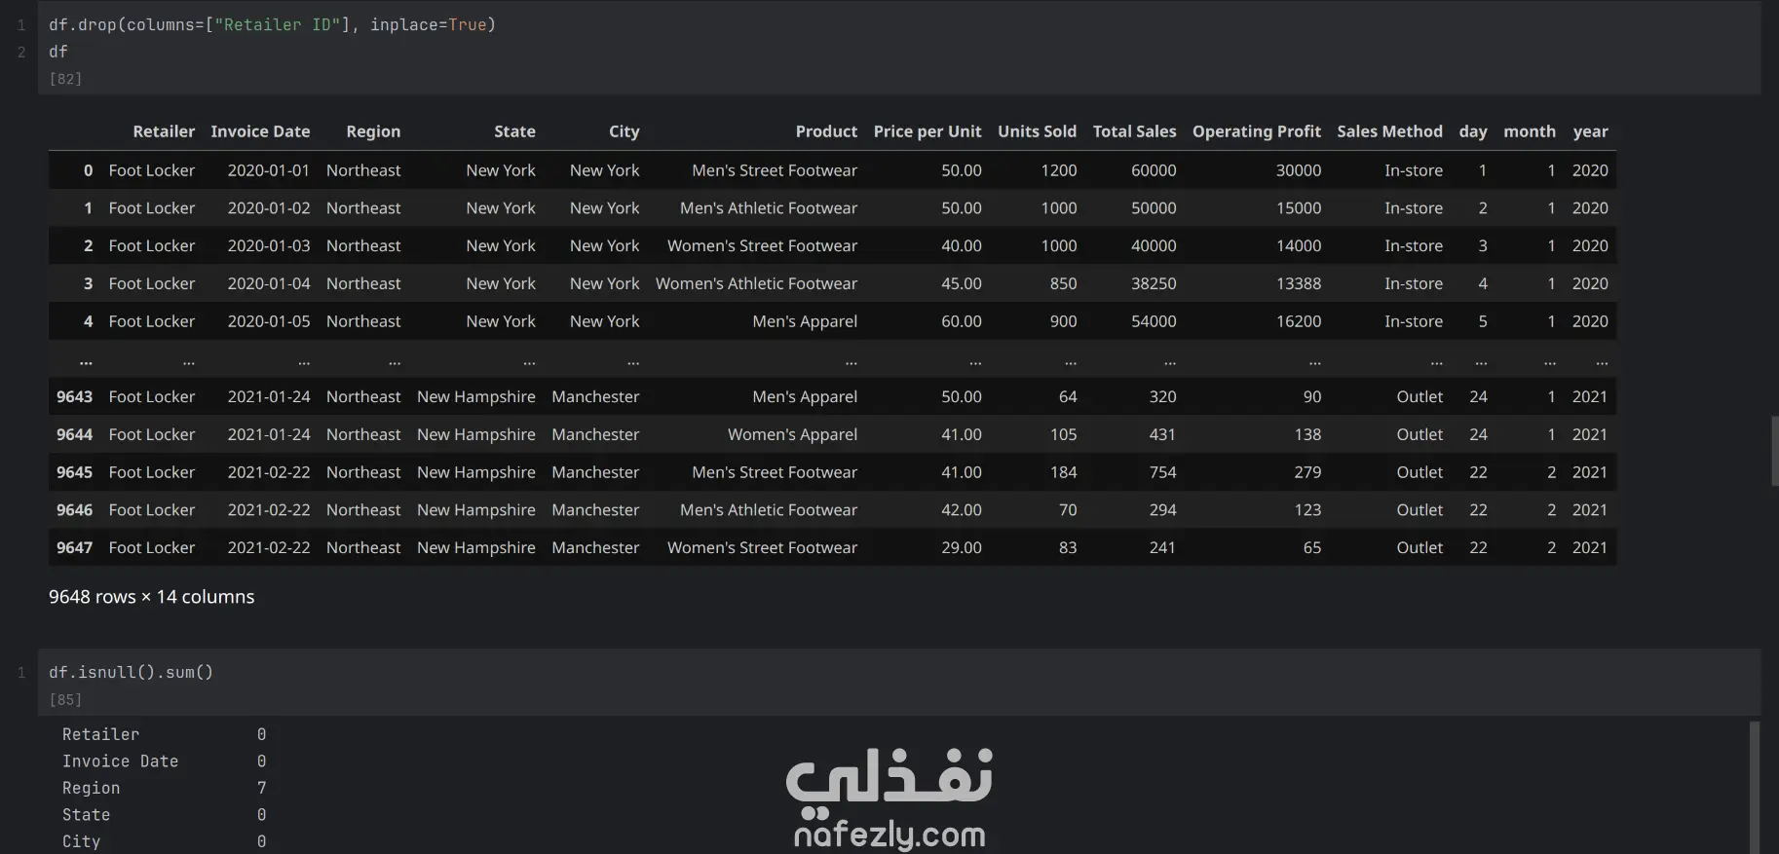Click Total Sales value 431
1779x854 pixels.
pos(1162,434)
